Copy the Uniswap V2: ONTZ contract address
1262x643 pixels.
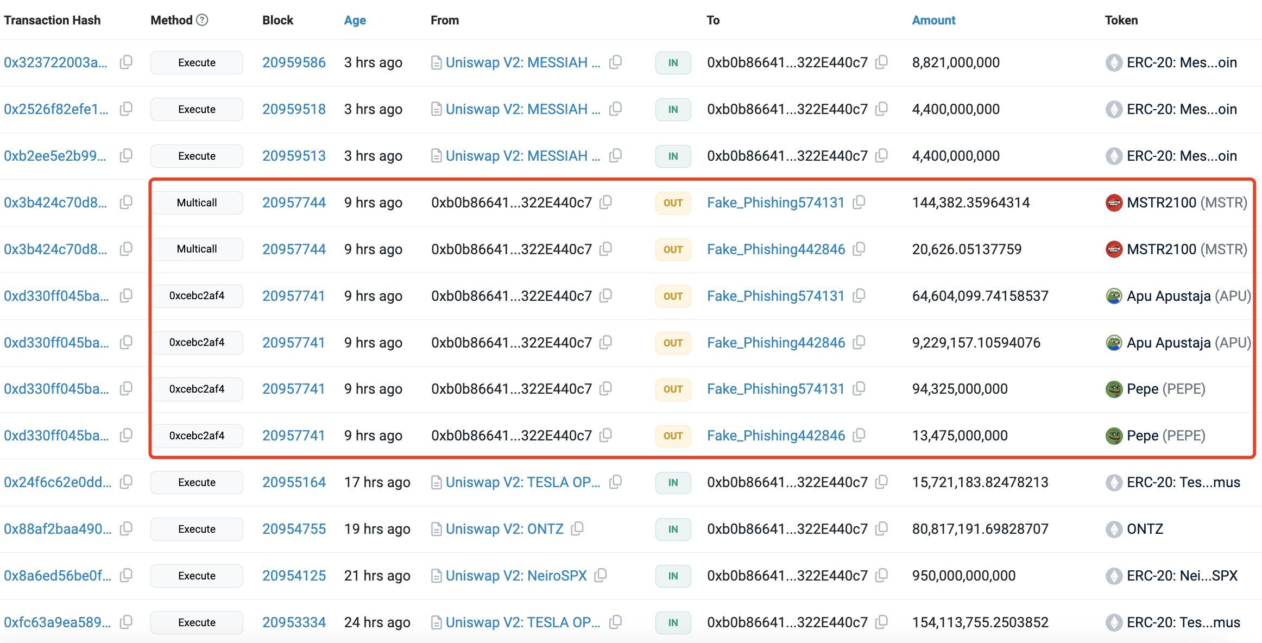(577, 528)
